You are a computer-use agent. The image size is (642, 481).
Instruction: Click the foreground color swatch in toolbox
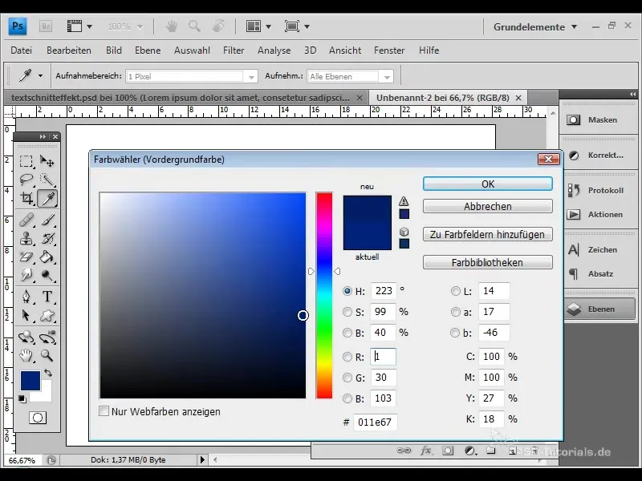point(30,380)
